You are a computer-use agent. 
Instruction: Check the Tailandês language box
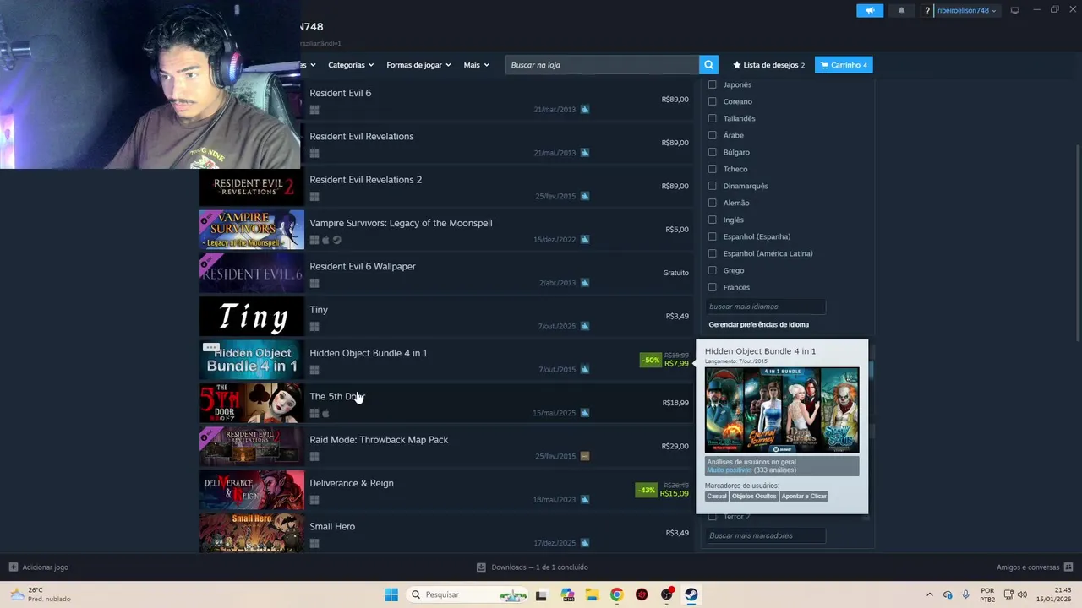[712, 118]
